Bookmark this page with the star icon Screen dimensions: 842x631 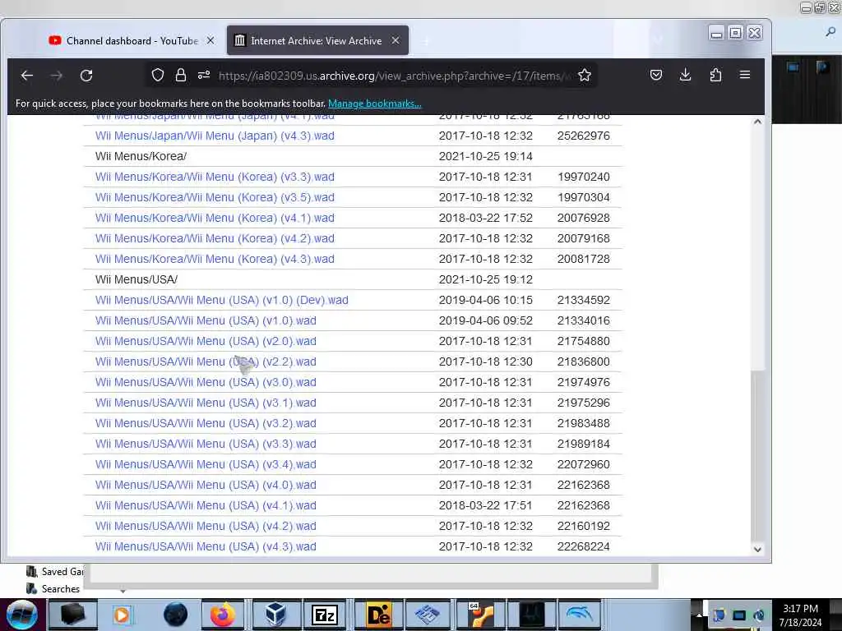coord(585,75)
